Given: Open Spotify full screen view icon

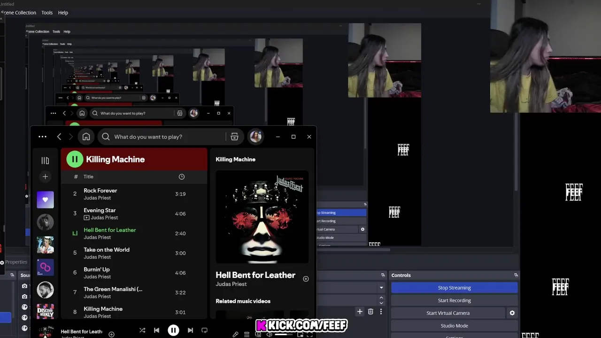Looking at the screenshot, I should (310, 334).
